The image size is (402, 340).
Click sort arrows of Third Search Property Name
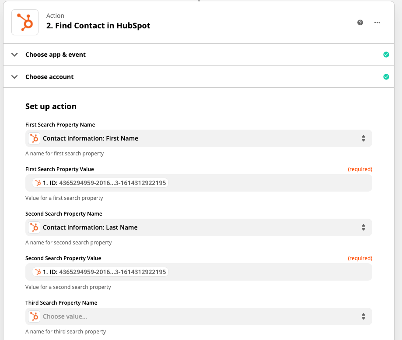(363, 316)
